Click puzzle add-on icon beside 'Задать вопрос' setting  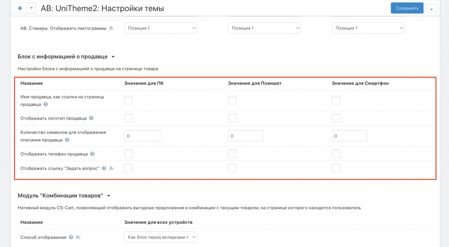tap(111, 168)
